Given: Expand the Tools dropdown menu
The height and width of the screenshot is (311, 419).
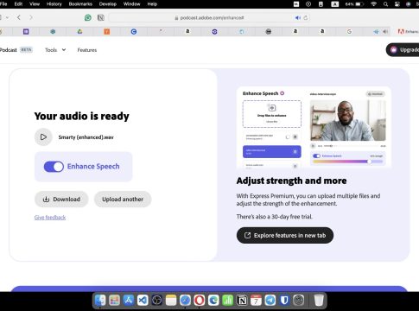Looking at the screenshot, I should coord(55,50).
